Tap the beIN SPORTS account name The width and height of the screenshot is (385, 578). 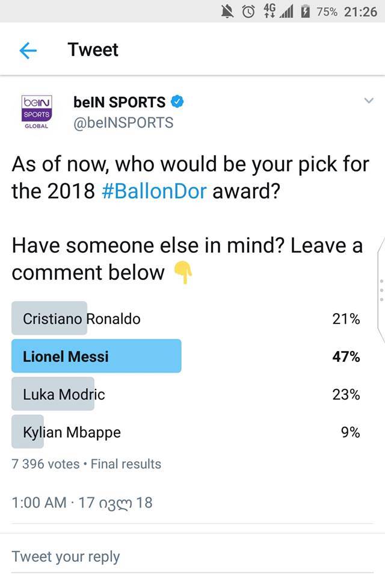click(x=119, y=102)
